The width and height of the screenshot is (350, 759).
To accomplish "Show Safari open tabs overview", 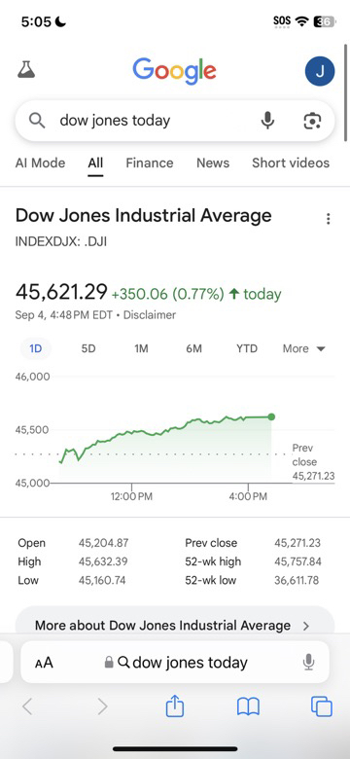I will 322,706.
